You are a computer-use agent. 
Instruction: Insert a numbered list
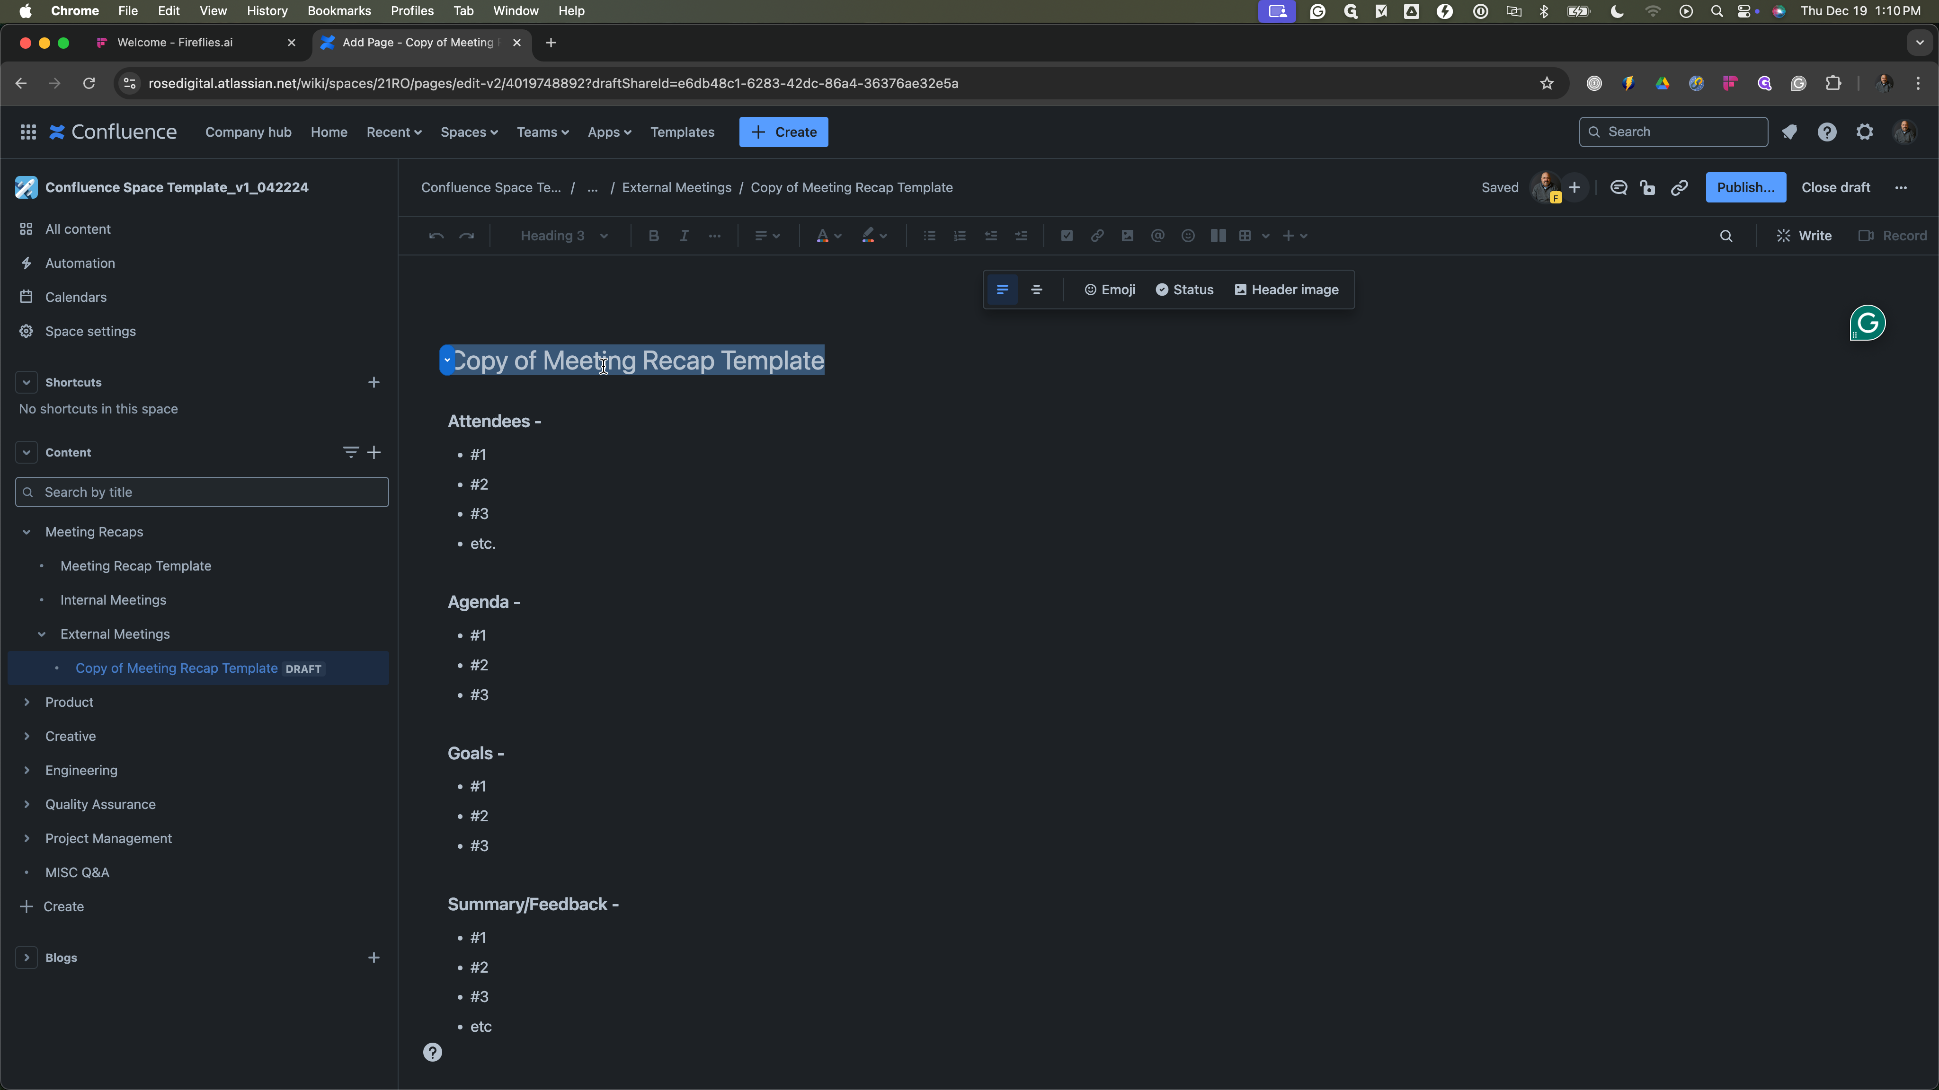coord(960,236)
